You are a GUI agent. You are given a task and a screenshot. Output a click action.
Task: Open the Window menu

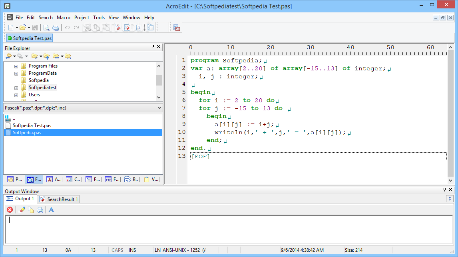(131, 18)
